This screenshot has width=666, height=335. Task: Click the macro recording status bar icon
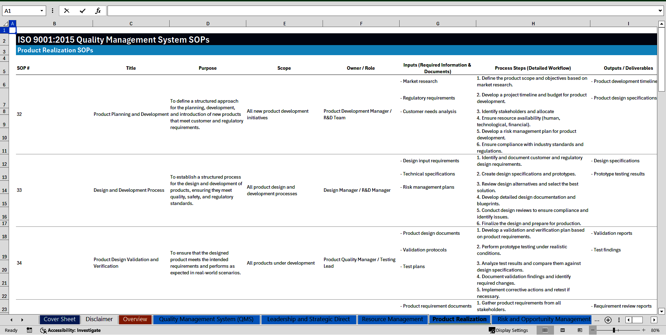pos(29,330)
